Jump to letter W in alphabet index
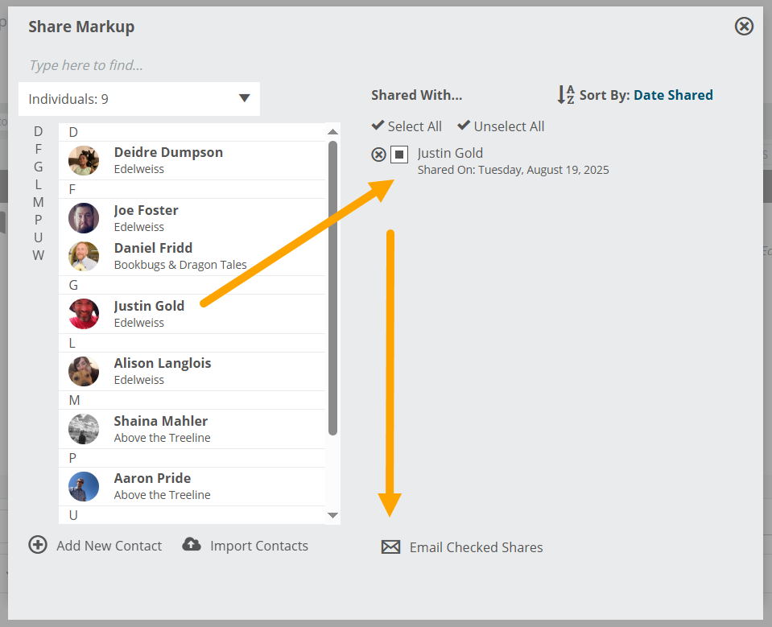 (39, 255)
